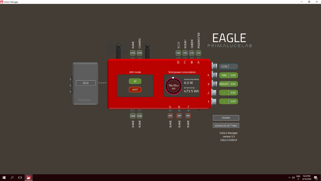
Task: Select AP WiFi mode
Action: point(135,81)
